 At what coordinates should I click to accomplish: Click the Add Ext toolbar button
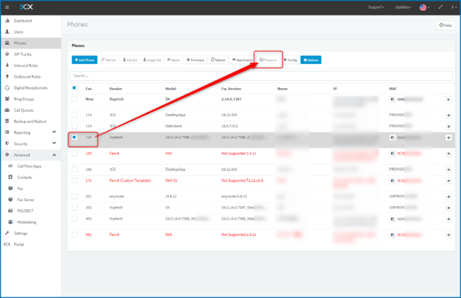[x=129, y=60]
